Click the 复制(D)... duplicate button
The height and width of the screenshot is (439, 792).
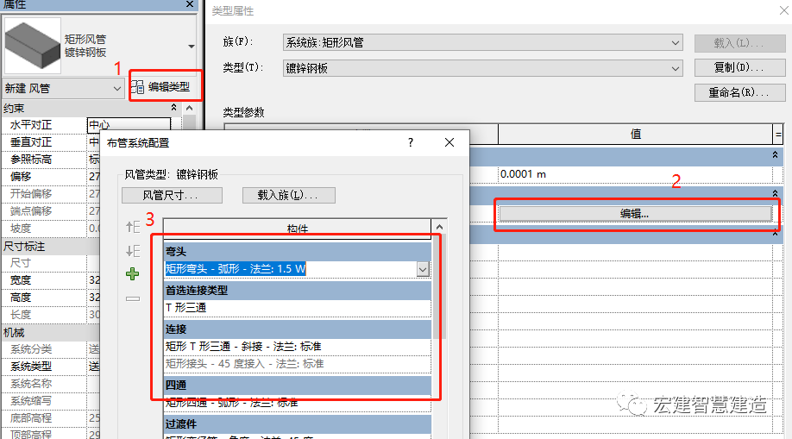point(739,67)
